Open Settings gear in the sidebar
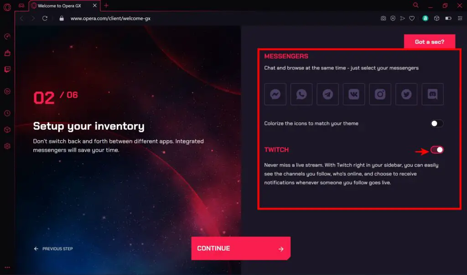467x275 pixels. coord(7,146)
